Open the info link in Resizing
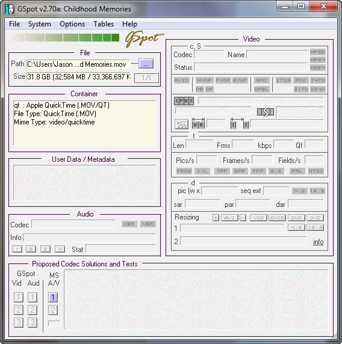This screenshot has width=342, height=344. (318, 242)
